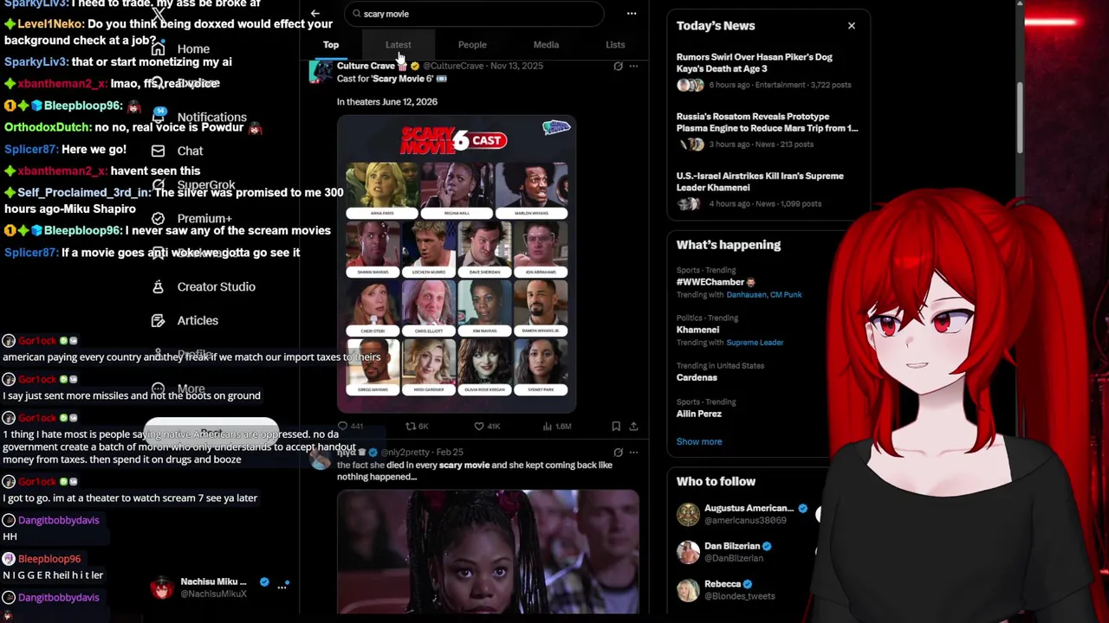Screen dimensions: 1109x623
Task: Click the Creator Studio sidebar icon
Action: (x=158, y=286)
